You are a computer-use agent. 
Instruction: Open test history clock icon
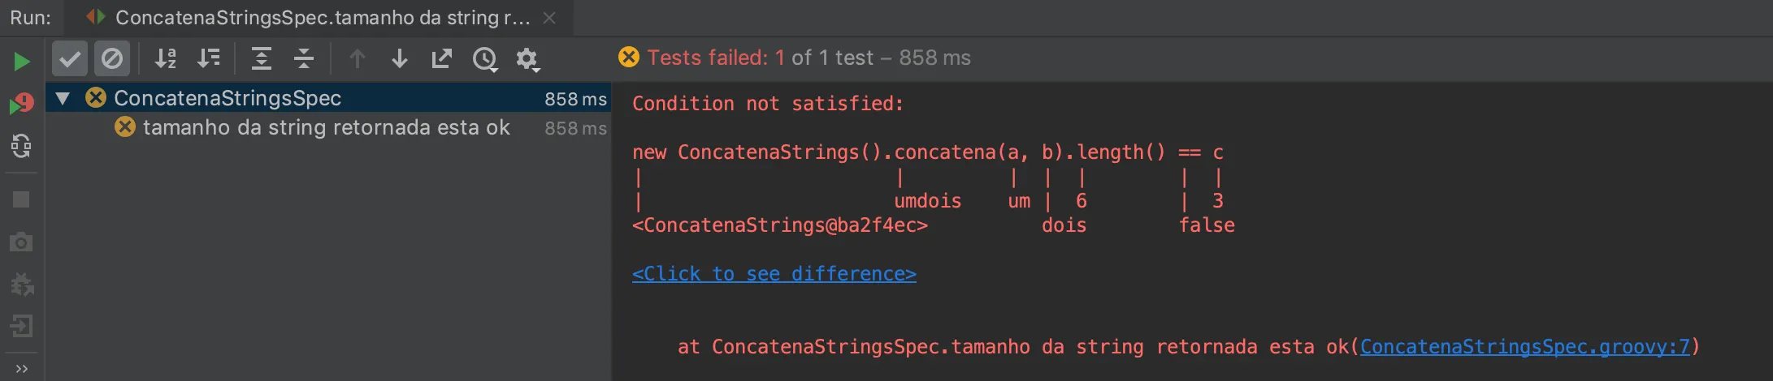pyautogui.click(x=485, y=59)
